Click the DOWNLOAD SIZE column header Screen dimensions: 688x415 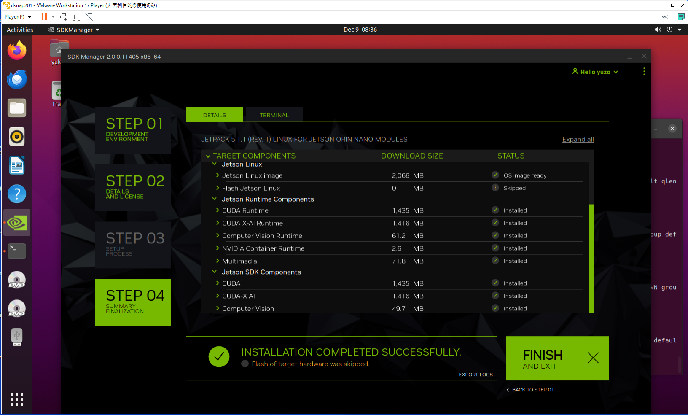pyautogui.click(x=412, y=156)
